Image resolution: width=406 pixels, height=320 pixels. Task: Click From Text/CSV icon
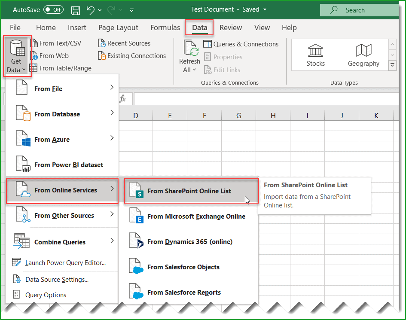pos(34,43)
